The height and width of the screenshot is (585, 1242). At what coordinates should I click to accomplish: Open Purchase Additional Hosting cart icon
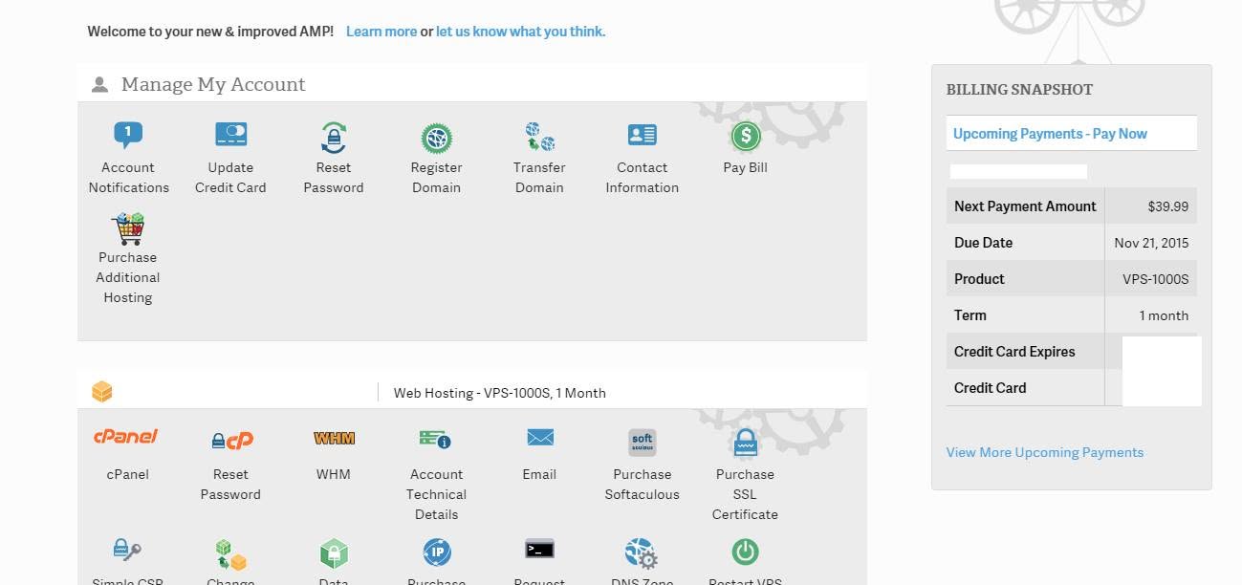click(128, 228)
